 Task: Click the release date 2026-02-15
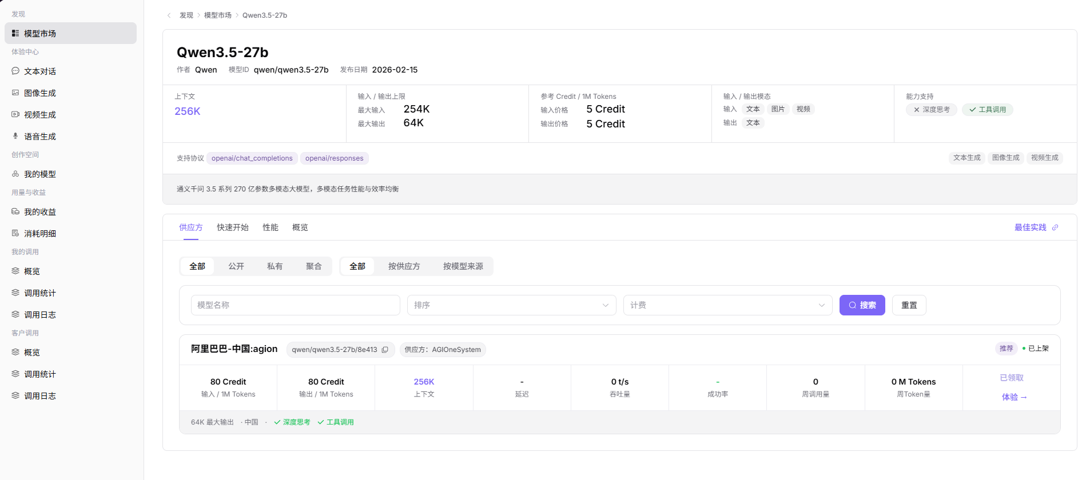click(x=395, y=70)
